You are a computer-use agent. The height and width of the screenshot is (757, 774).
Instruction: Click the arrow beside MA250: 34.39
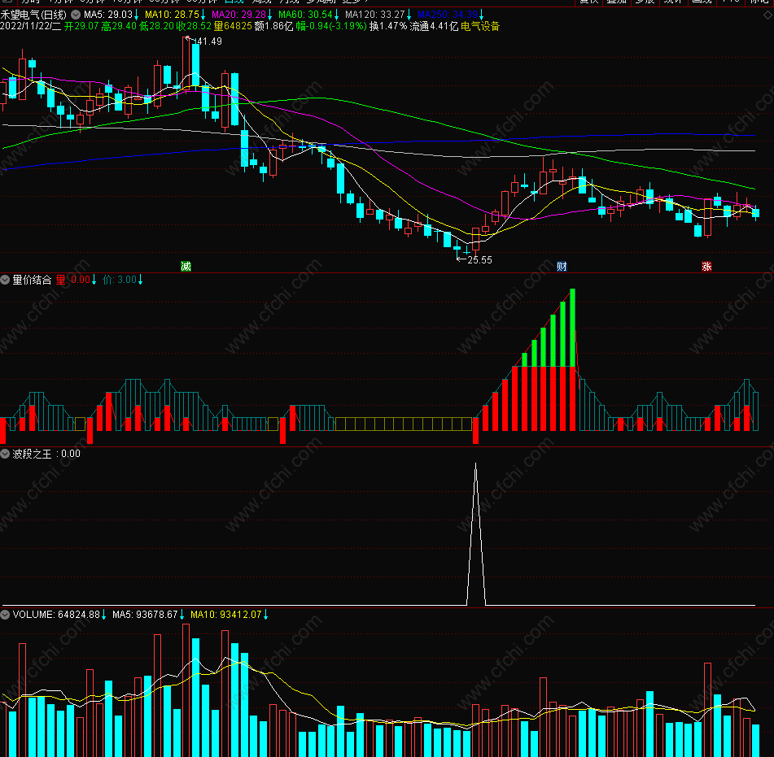tap(481, 15)
